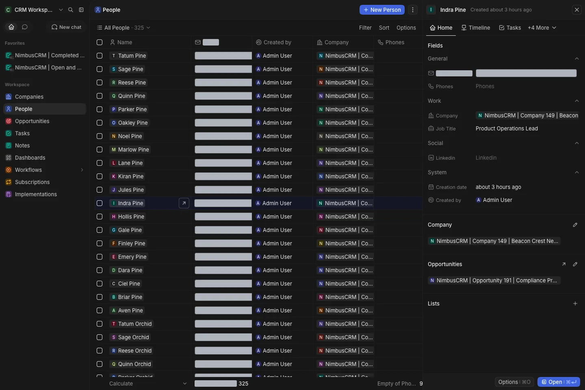
Task: Open the Calculate dropdown in footer
Action: pos(148,383)
